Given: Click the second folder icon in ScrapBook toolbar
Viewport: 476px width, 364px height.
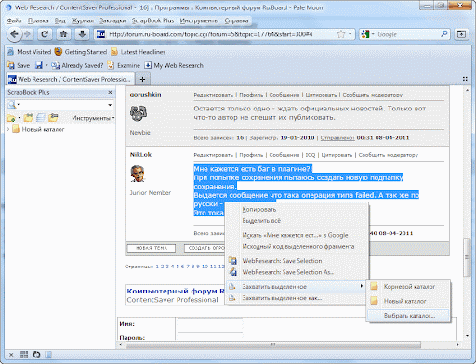Looking at the screenshot, I should point(28,118).
